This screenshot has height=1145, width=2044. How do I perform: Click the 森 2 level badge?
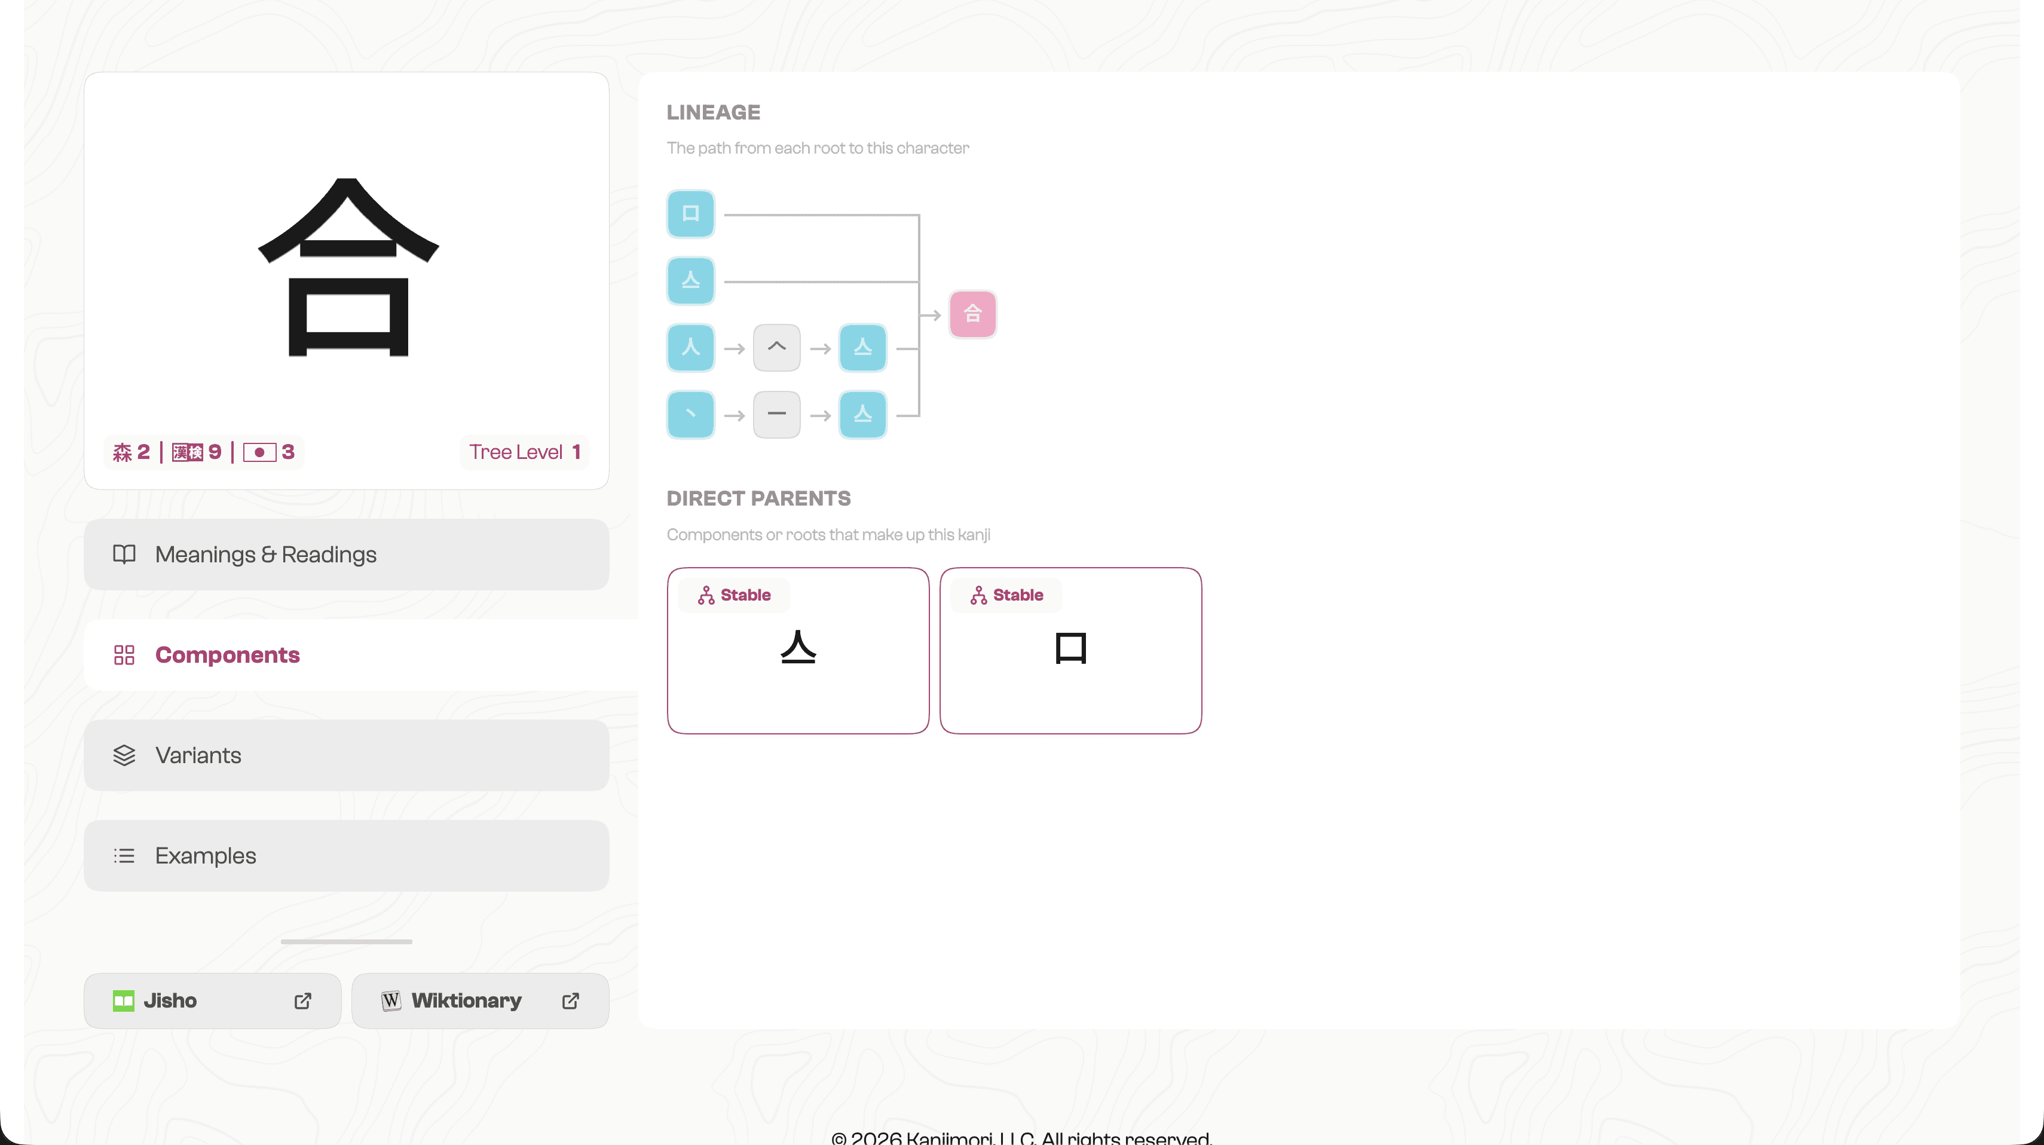coord(131,452)
